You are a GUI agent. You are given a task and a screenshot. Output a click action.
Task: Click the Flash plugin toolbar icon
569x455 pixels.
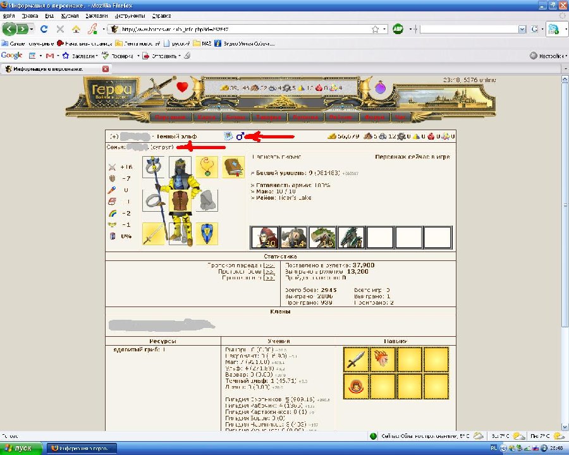[x=92, y=29]
